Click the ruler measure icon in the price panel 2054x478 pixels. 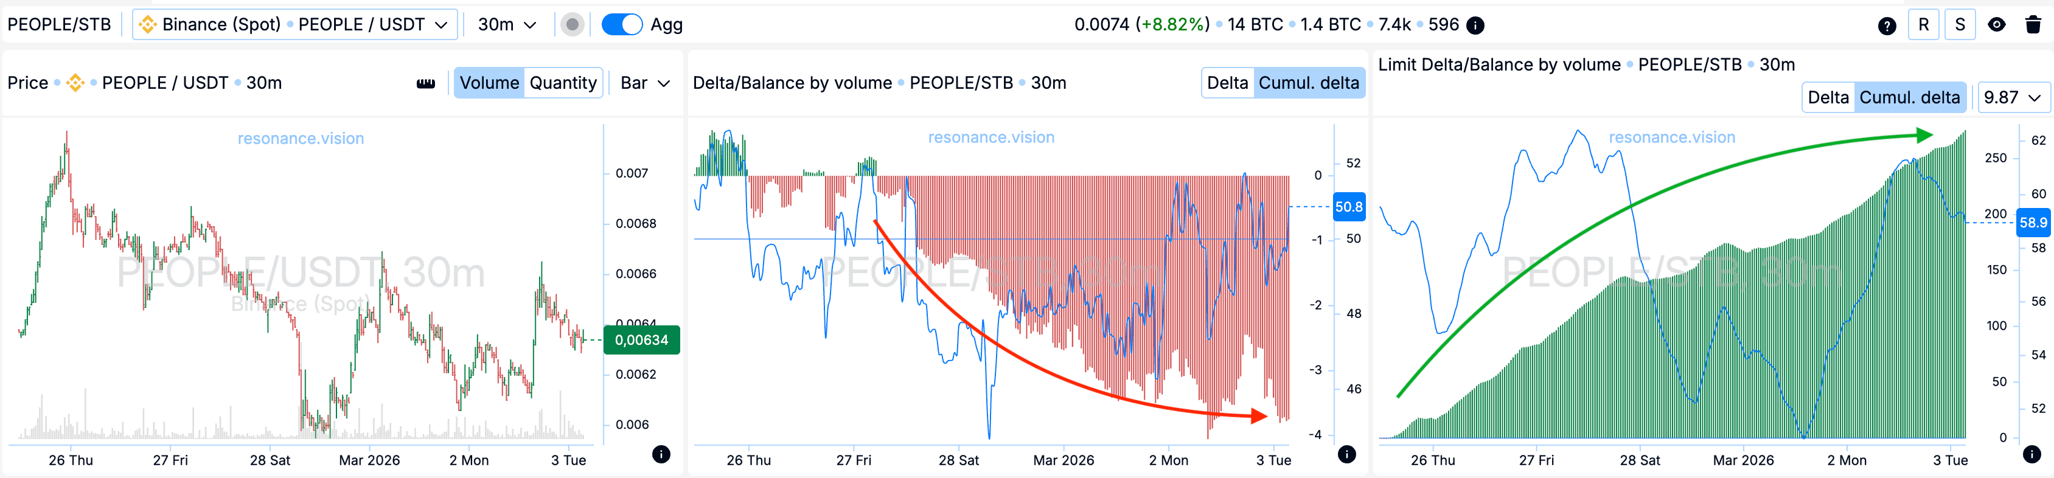[426, 83]
